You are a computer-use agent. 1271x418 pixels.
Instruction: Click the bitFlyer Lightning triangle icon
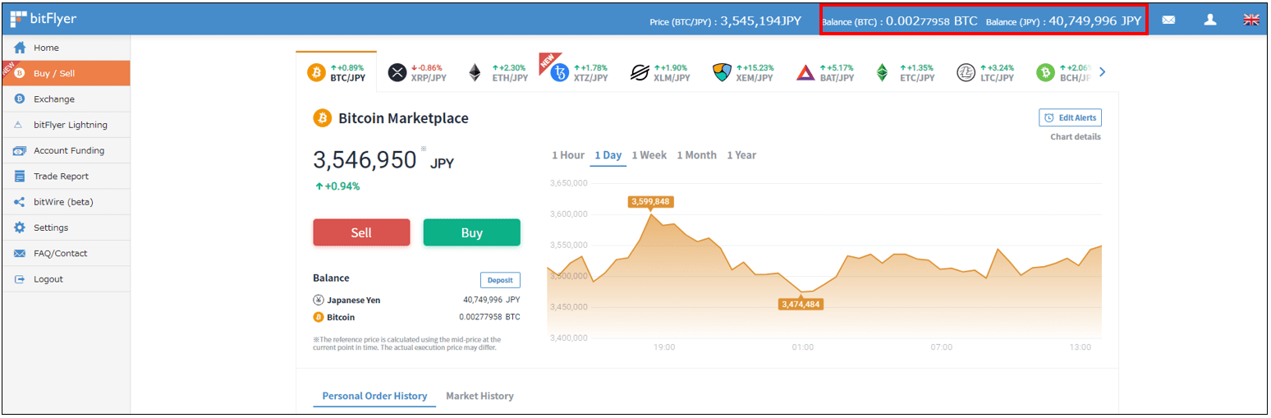pos(20,125)
